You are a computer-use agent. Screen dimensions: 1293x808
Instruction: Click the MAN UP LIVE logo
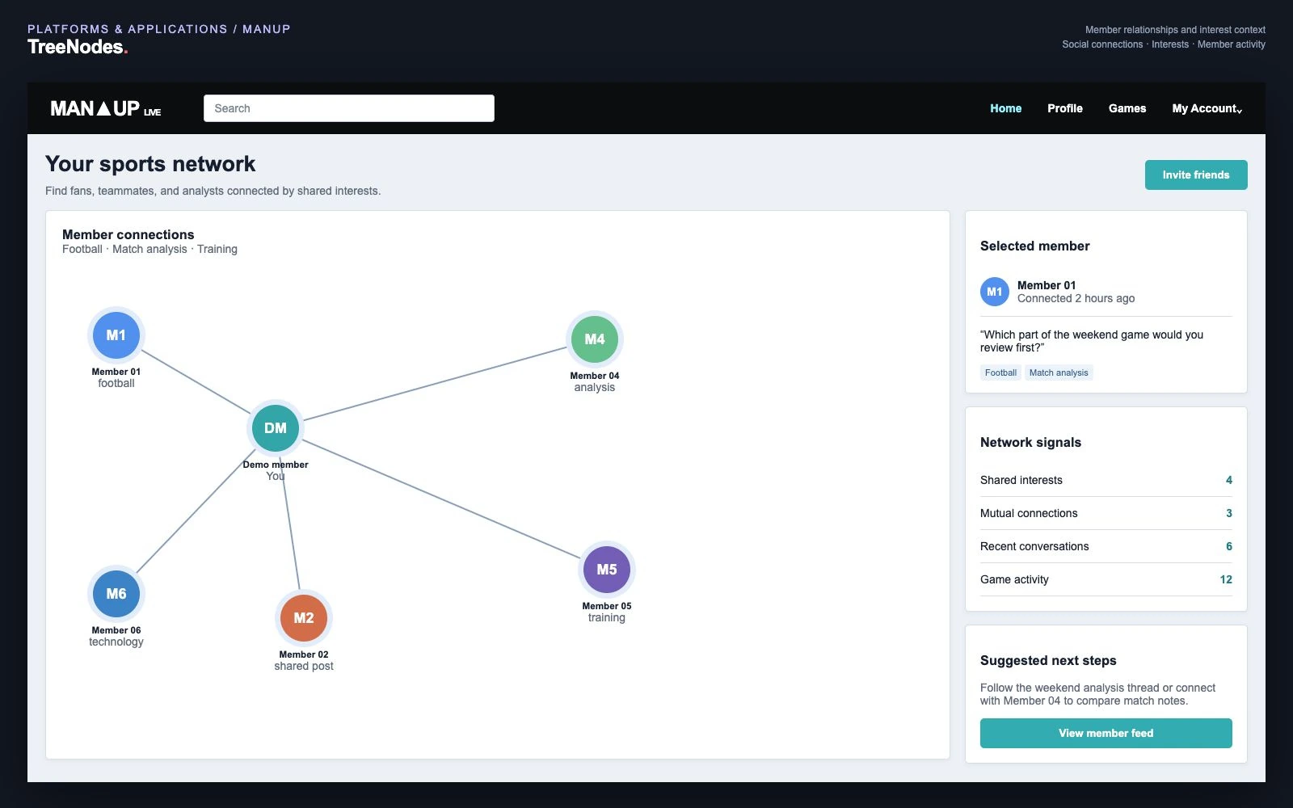(x=106, y=108)
